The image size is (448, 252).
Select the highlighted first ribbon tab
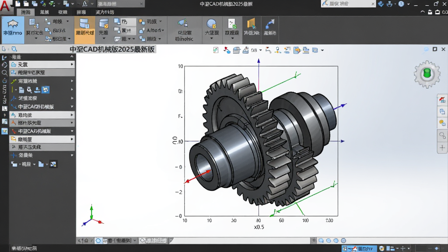tap(26, 12)
